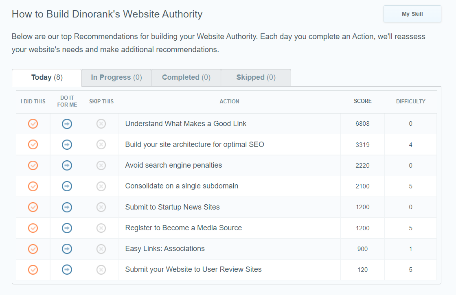Open 'Submit your Website to User Review Sites'

(x=193, y=270)
